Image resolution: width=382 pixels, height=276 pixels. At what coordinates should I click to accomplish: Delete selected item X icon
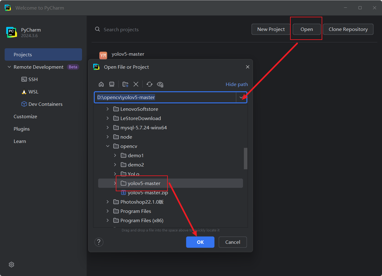coord(136,84)
